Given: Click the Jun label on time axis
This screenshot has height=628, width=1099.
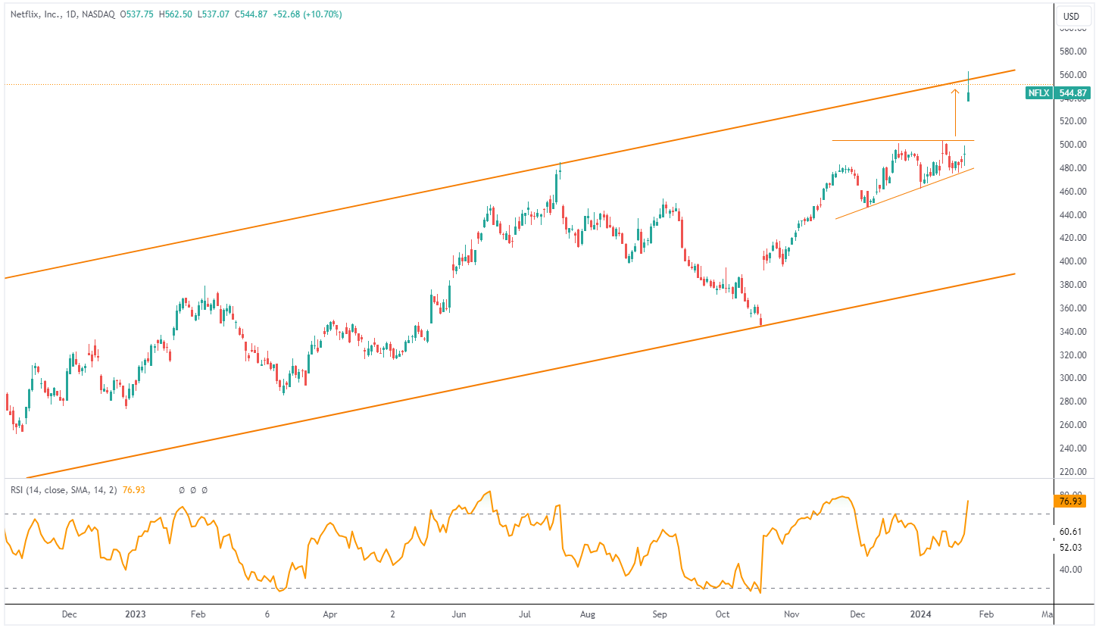Looking at the screenshot, I should pos(459,614).
